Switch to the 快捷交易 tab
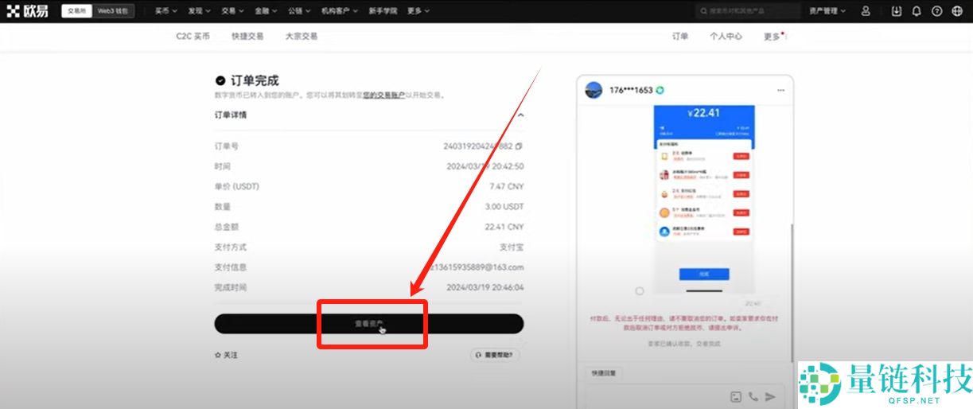The image size is (973, 409). point(247,36)
